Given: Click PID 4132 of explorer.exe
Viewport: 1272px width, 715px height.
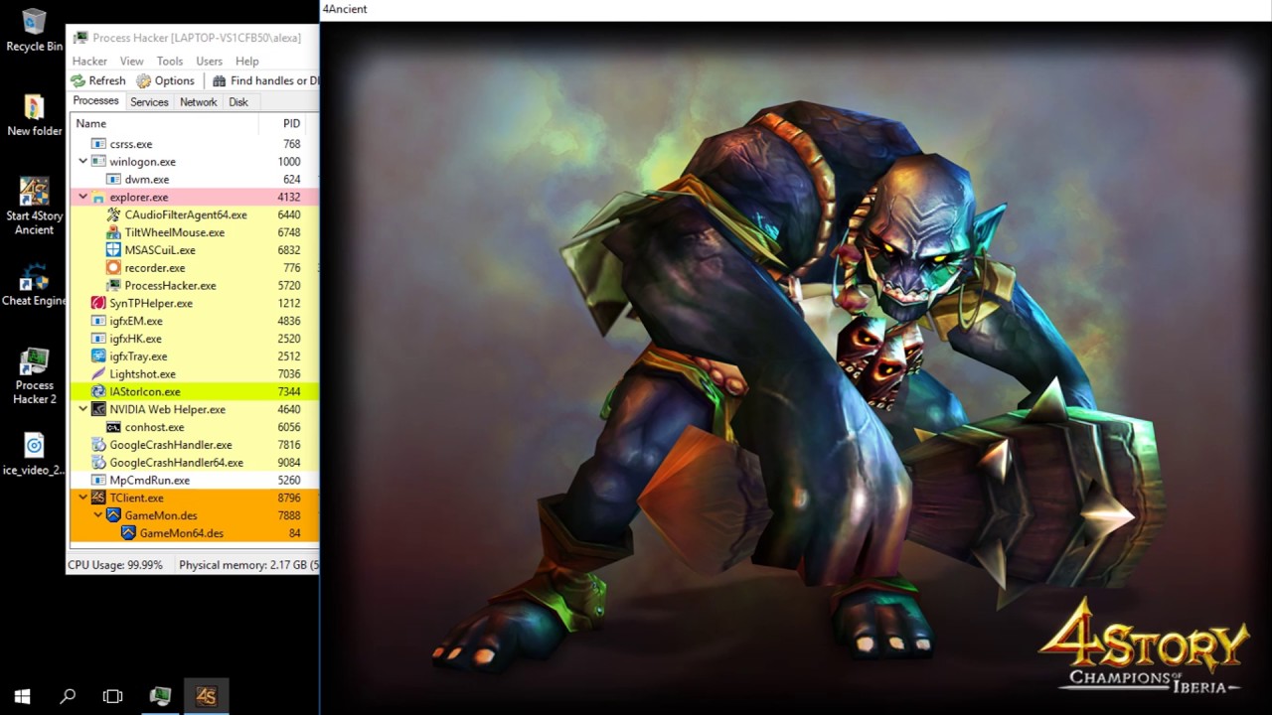Looking at the screenshot, I should click(289, 197).
